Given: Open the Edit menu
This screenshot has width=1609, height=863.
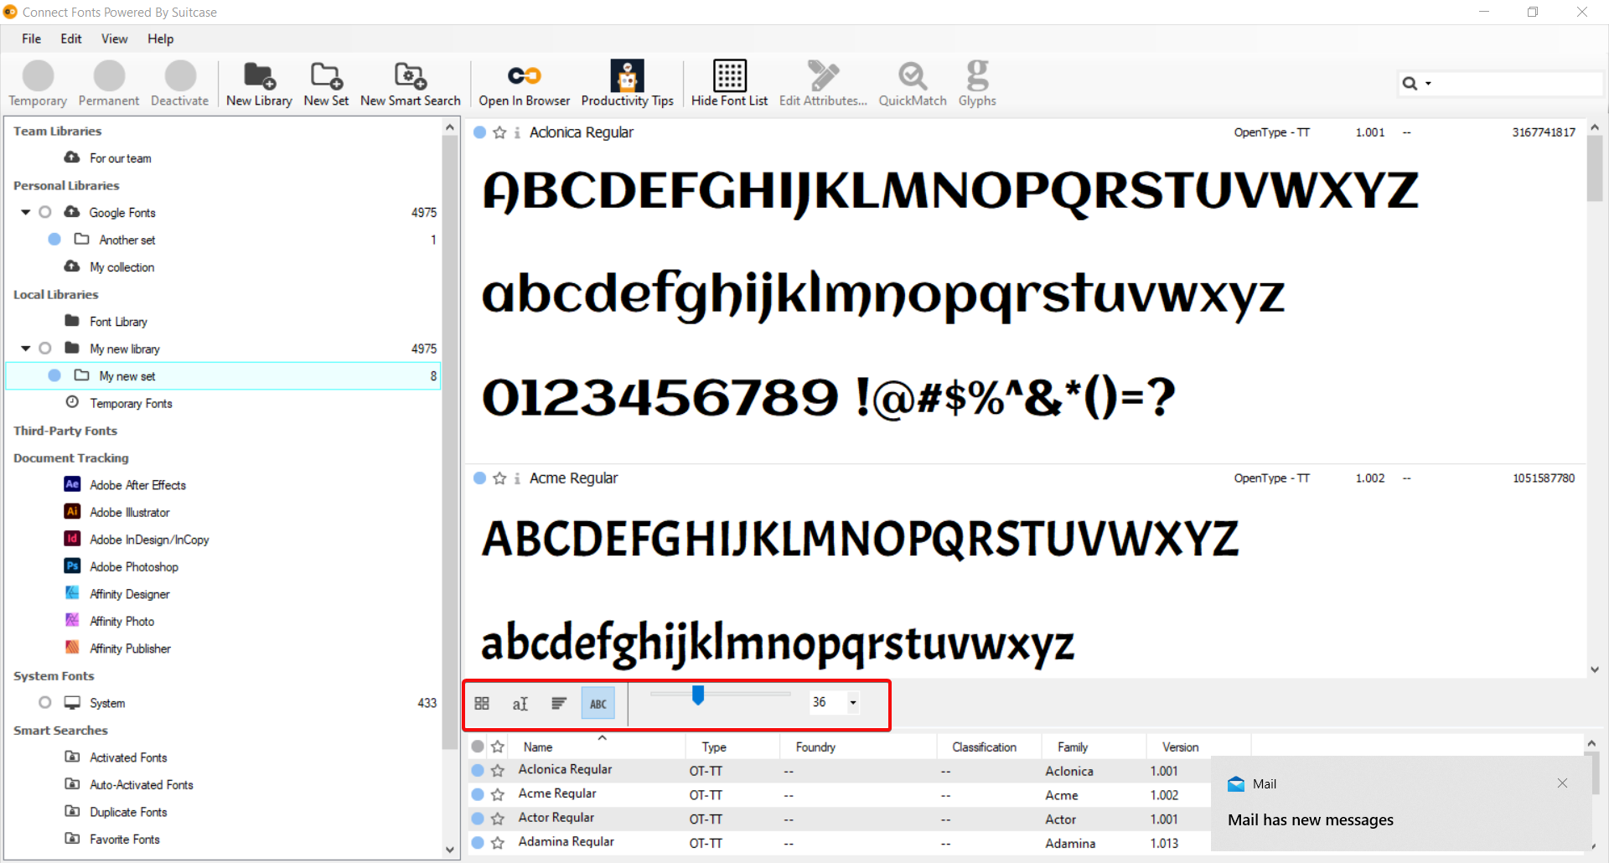Looking at the screenshot, I should tap(71, 39).
